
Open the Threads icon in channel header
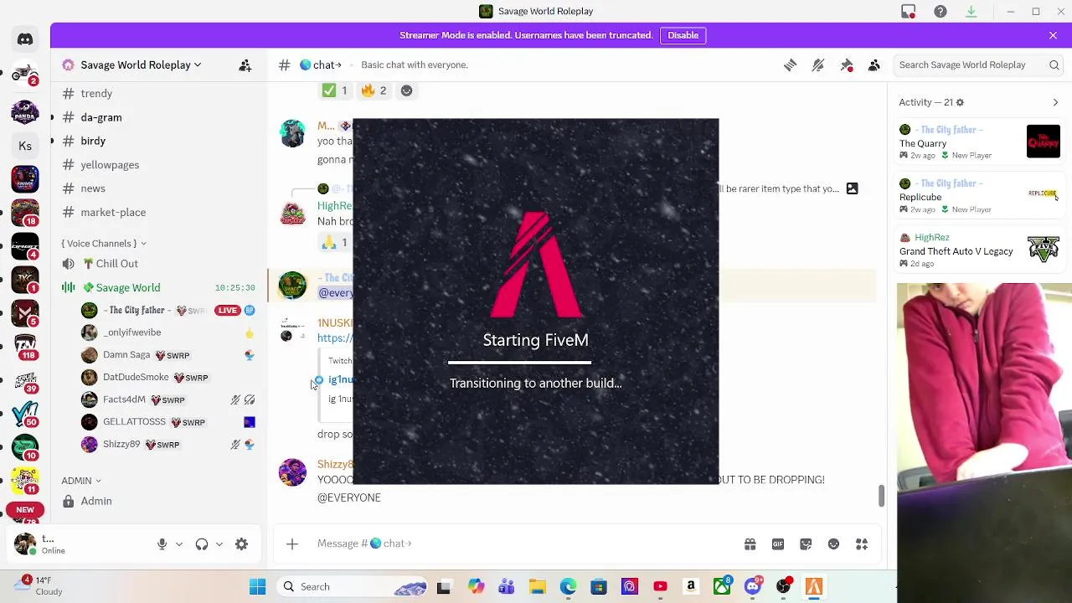[x=790, y=64]
